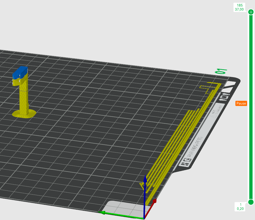Screen dimensions: 255x220
Task: Click the top layer value label 185 37,00
Action: 239,7
